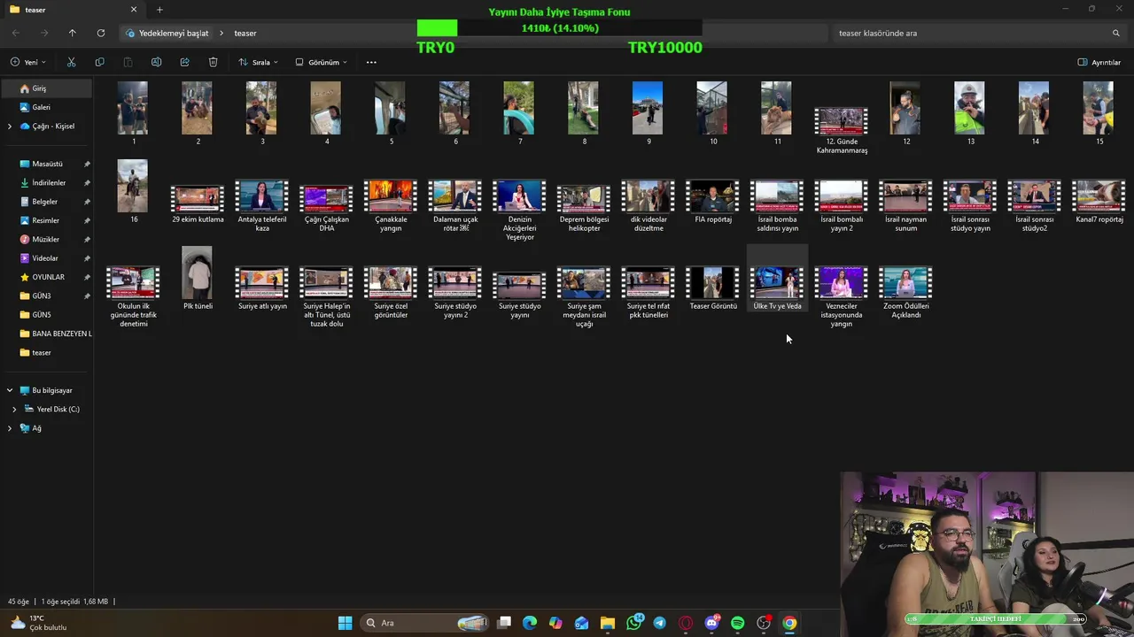Select Çanakkale yangın video file

[x=391, y=205]
